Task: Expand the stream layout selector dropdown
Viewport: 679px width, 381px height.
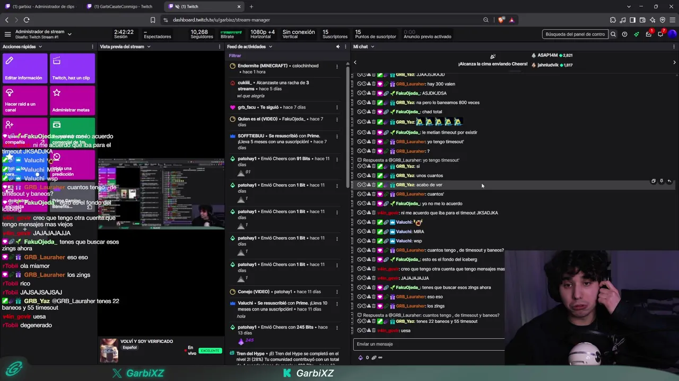Action: coord(69,34)
